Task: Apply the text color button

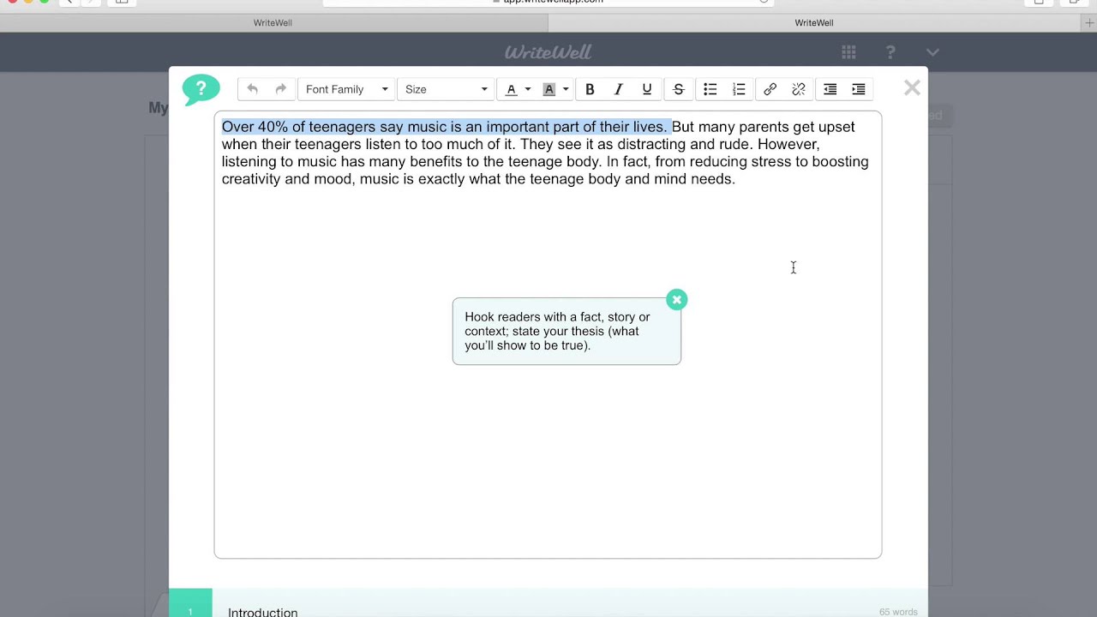Action: [x=511, y=89]
